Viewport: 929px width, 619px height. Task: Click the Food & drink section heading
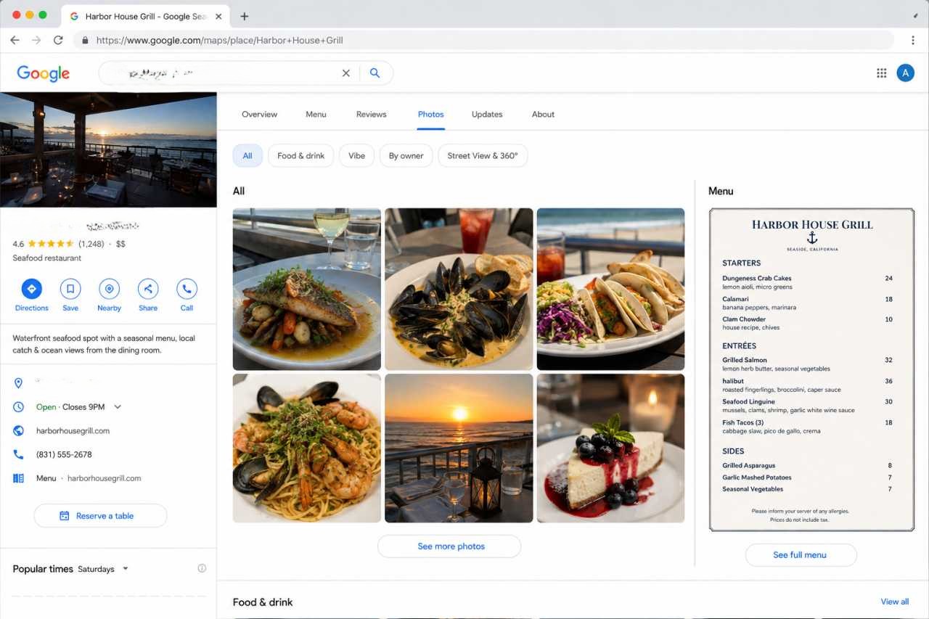pos(263,602)
